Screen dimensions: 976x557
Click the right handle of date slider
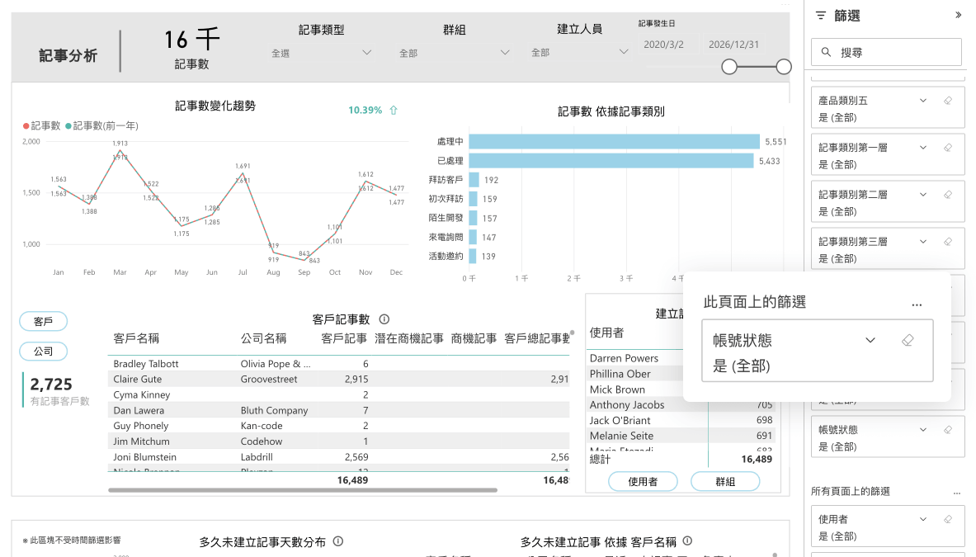pyautogui.click(x=784, y=67)
